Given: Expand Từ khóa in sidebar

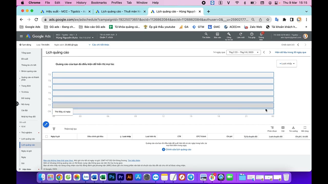Looking at the screenshot, I should (x=20, y=92).
